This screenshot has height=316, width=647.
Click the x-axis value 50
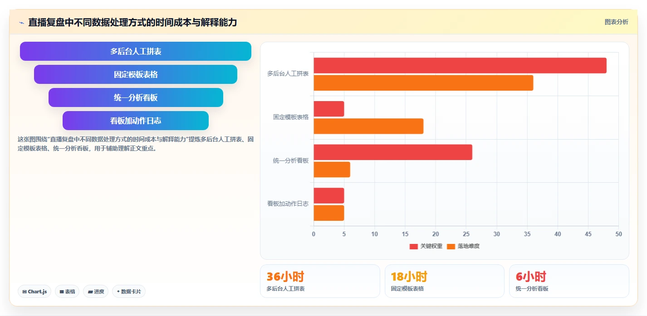pos(618,234)
